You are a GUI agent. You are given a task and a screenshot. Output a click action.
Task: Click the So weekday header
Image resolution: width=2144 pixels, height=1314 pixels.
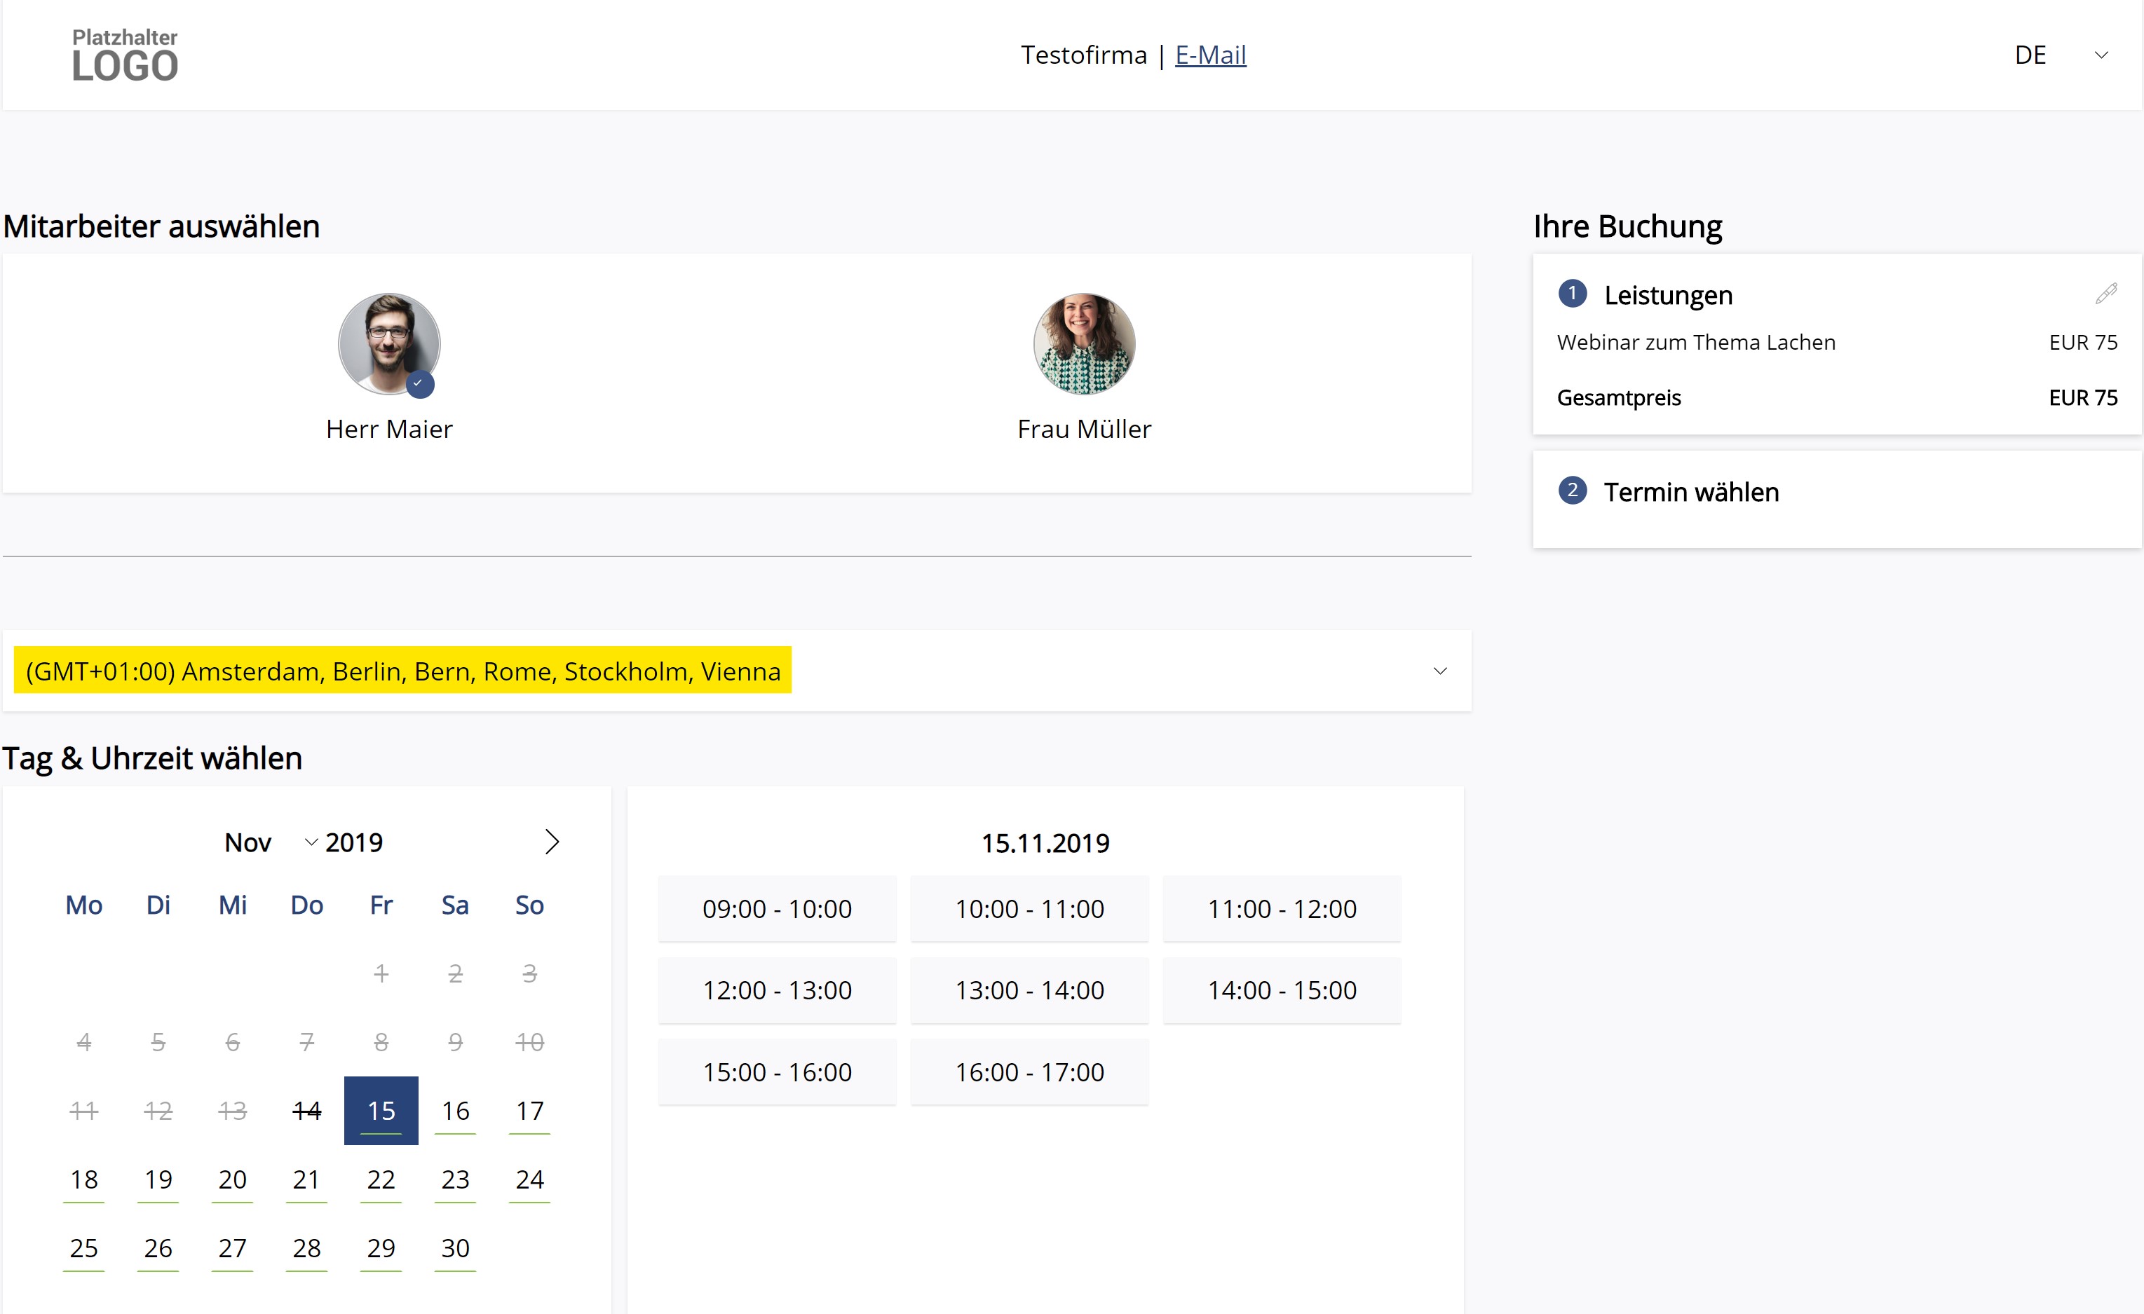click(530, 905)
